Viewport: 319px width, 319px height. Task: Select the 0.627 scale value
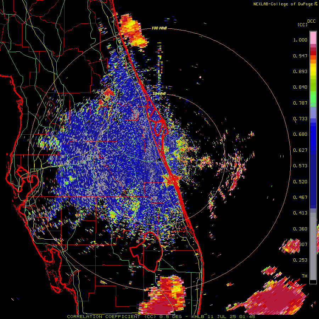point(300,150)
